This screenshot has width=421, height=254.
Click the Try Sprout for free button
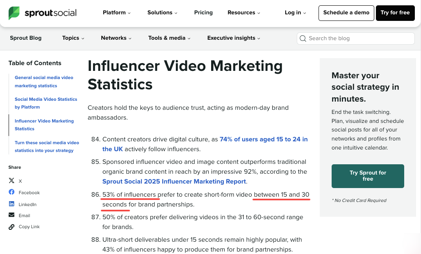pyautogui.click(x=368, y=176)
